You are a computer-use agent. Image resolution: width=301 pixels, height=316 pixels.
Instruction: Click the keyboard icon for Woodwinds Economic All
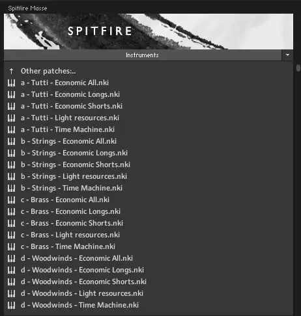(x=11, y=258)
